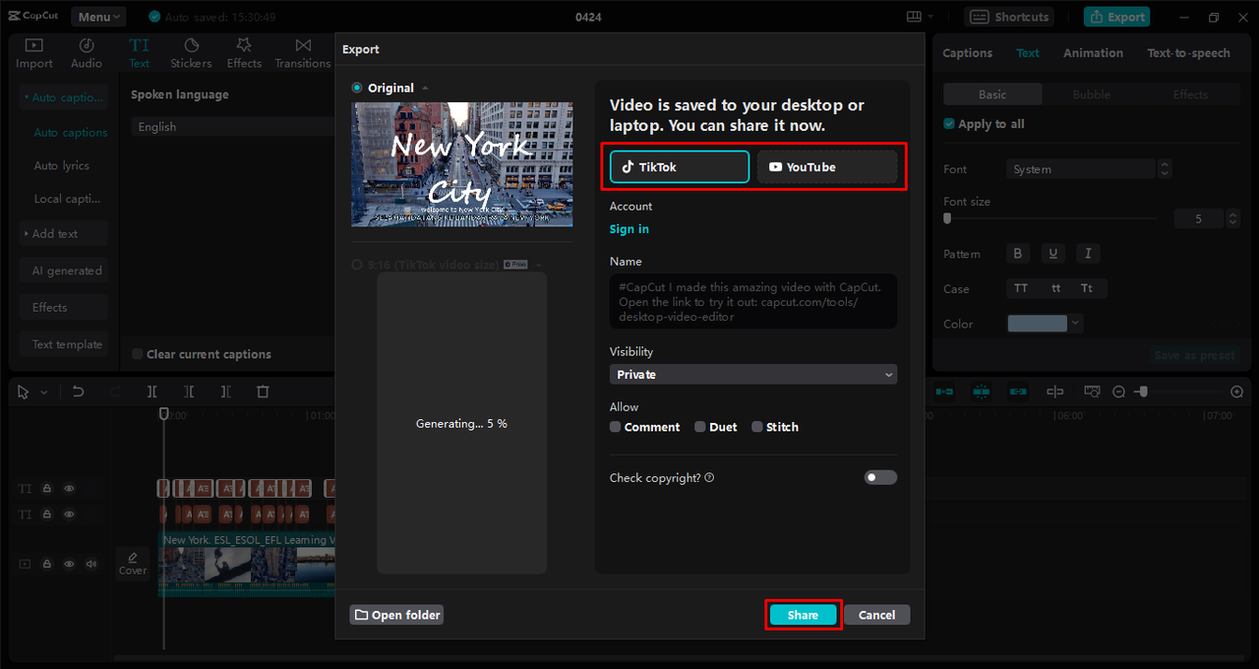Lock the main video track
The height and width of the screenshot is (669, 1259).
point(47,564)
